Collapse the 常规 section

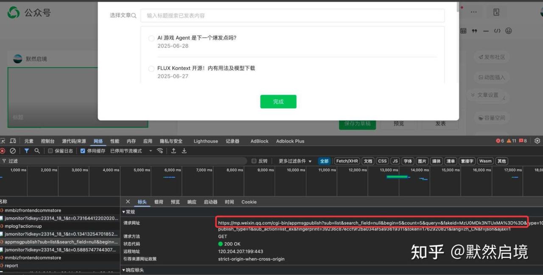(129, 212)
